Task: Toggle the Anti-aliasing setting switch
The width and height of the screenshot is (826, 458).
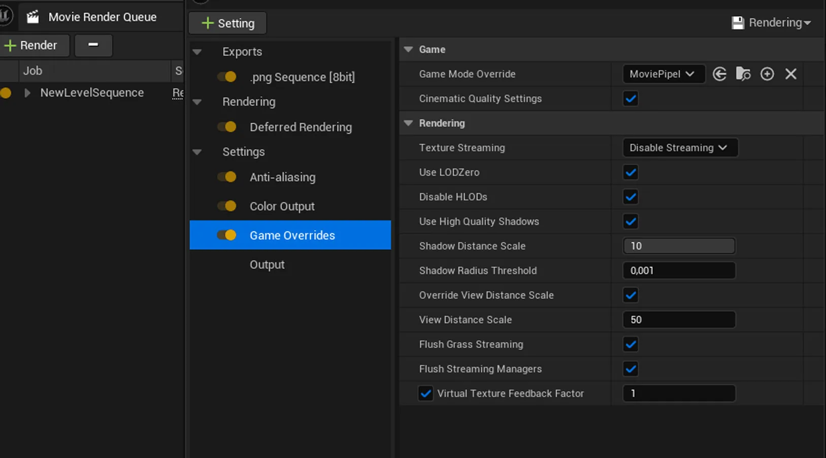Action: (x=227, y=177)
